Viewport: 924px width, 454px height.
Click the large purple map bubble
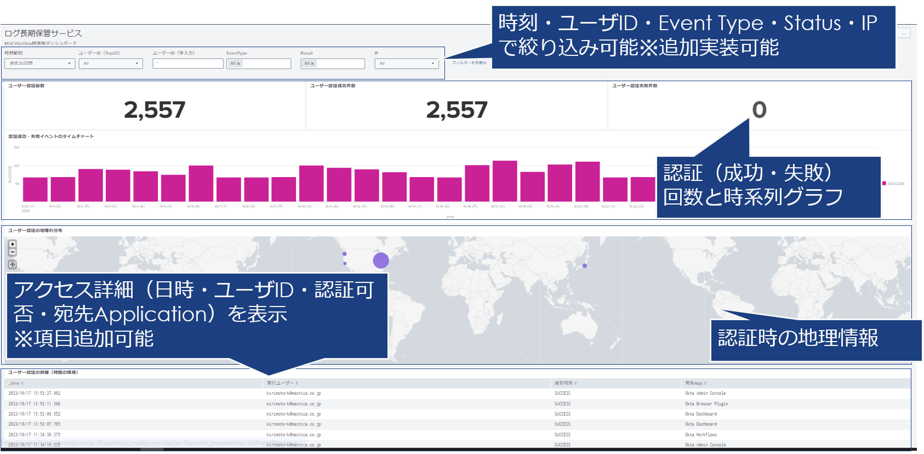[381, 260]
